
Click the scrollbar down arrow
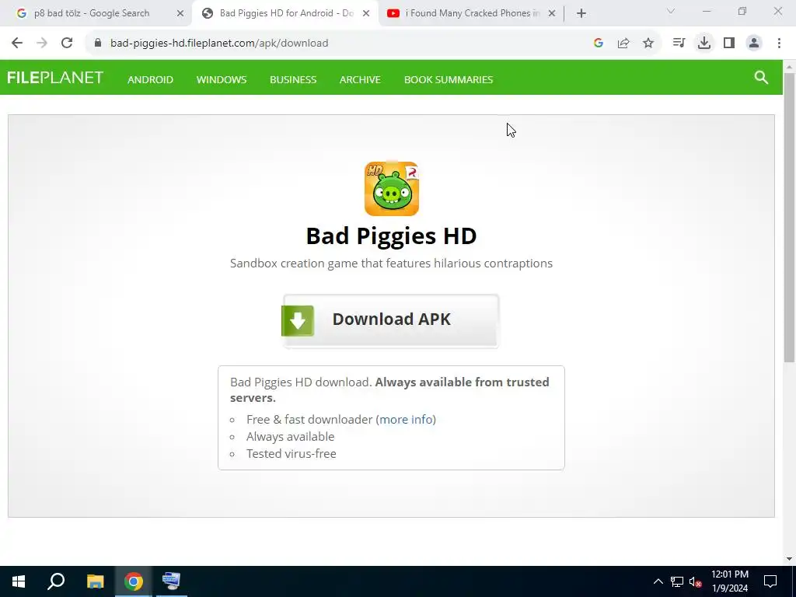789,559
